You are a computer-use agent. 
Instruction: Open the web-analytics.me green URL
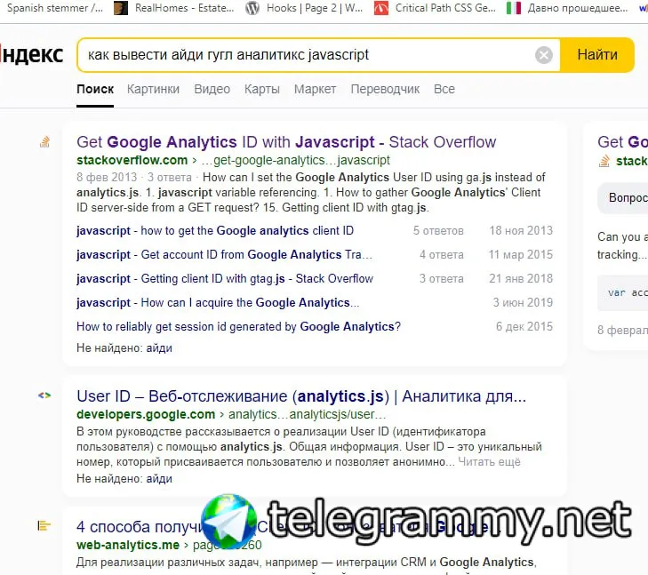point(128,545)
